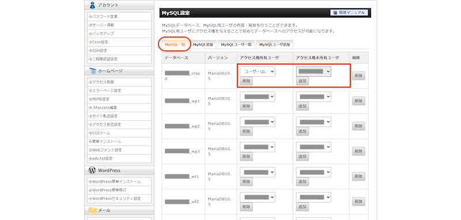Open non-access user dropdown for _cloud database

tap(313, 72)
